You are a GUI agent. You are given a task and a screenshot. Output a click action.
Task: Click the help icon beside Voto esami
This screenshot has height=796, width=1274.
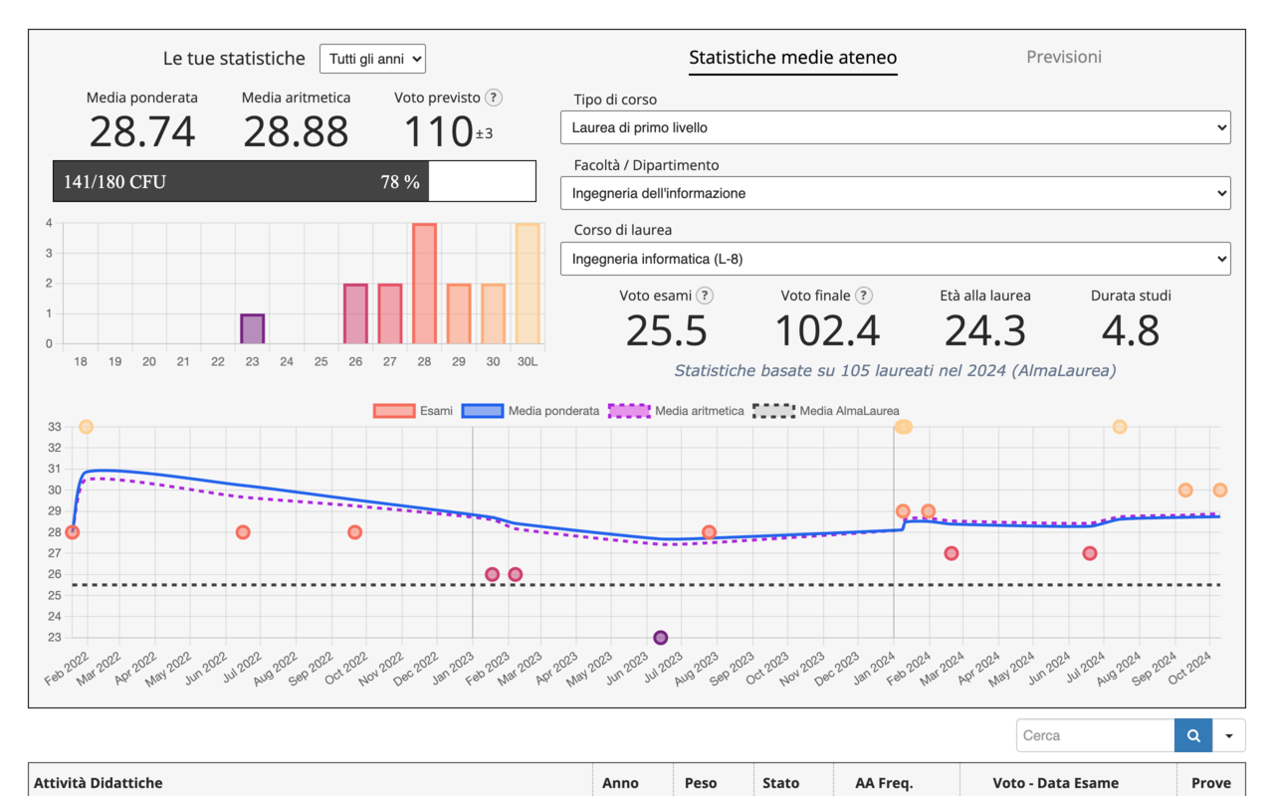coord(705,296)
